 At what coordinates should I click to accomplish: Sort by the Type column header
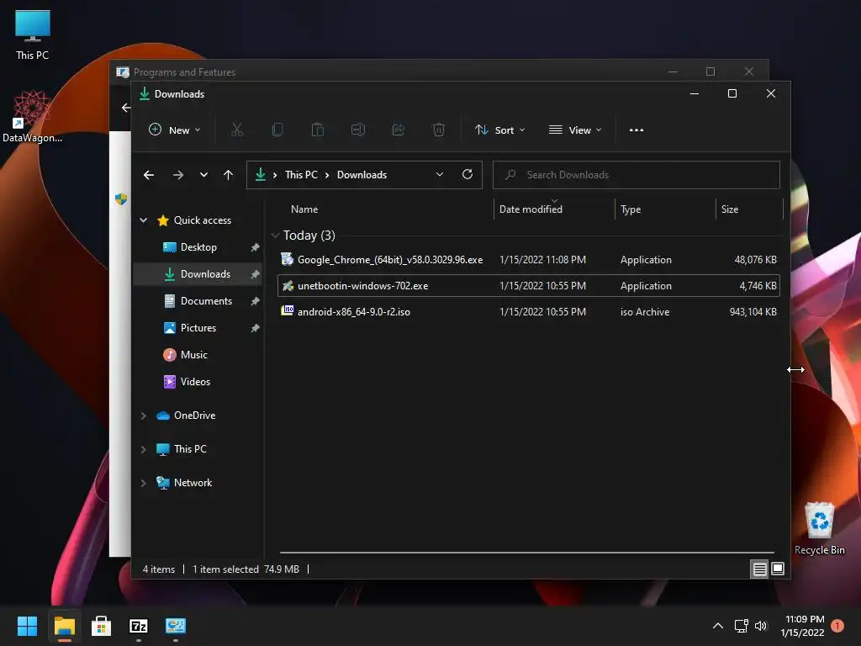tap(631, 209)
